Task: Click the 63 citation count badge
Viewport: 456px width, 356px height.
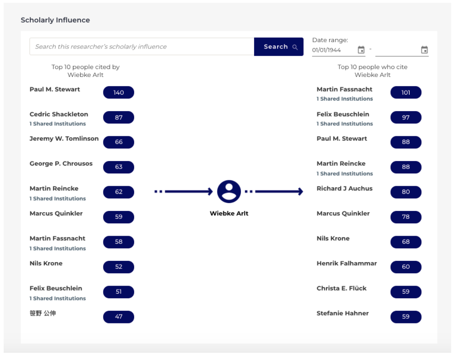Action: click(119, 167)
